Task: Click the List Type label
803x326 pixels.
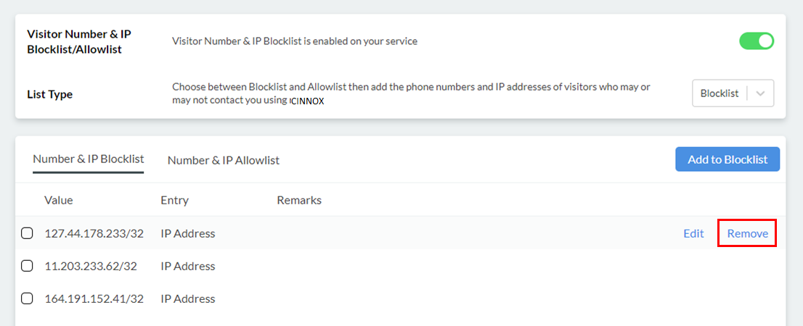Action: 50,94
